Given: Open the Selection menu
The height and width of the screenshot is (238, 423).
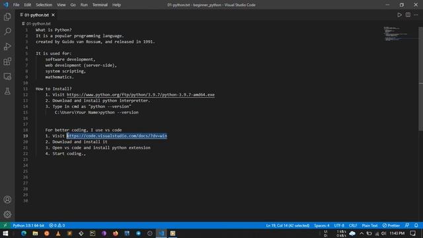Looking at the screenshot, I should pos(44,5).
